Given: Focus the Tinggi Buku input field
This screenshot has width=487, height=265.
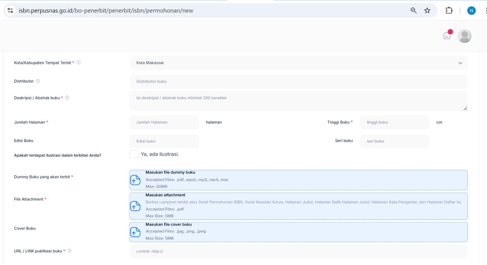Looking at the screenshot, I should [x=394, y=122].
